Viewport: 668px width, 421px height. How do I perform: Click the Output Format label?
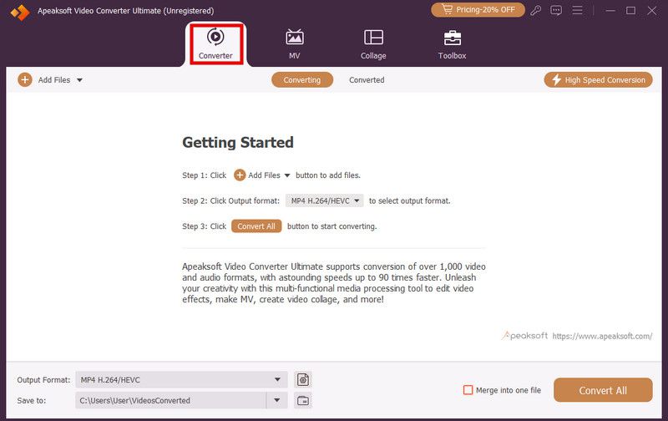(43, 380)
